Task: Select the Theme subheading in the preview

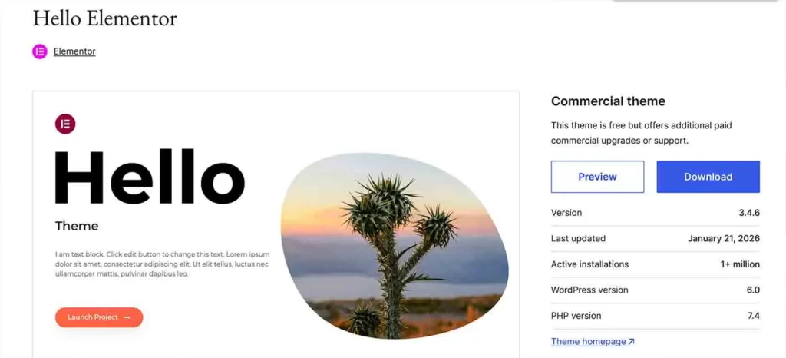Action: click(x=77, y=226)
